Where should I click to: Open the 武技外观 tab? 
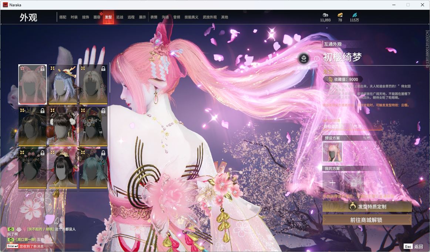[209, 17]
